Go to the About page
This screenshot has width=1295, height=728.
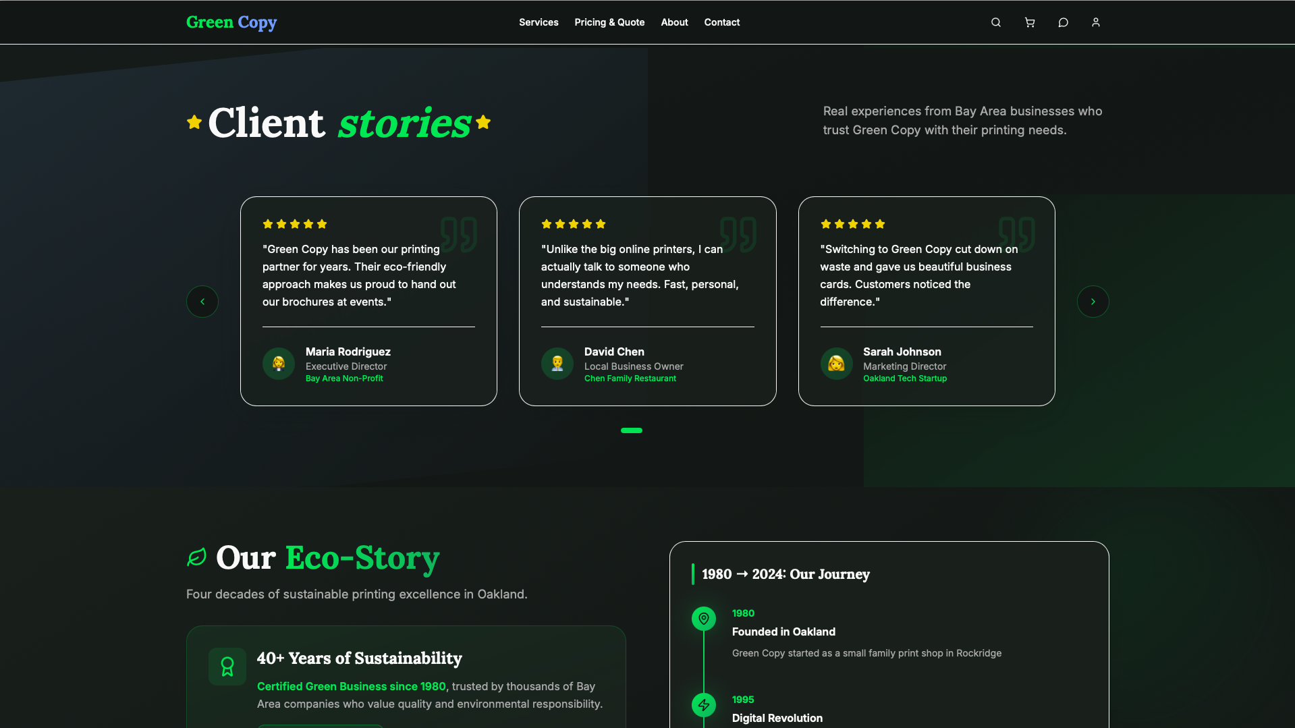tap(674, 22)
